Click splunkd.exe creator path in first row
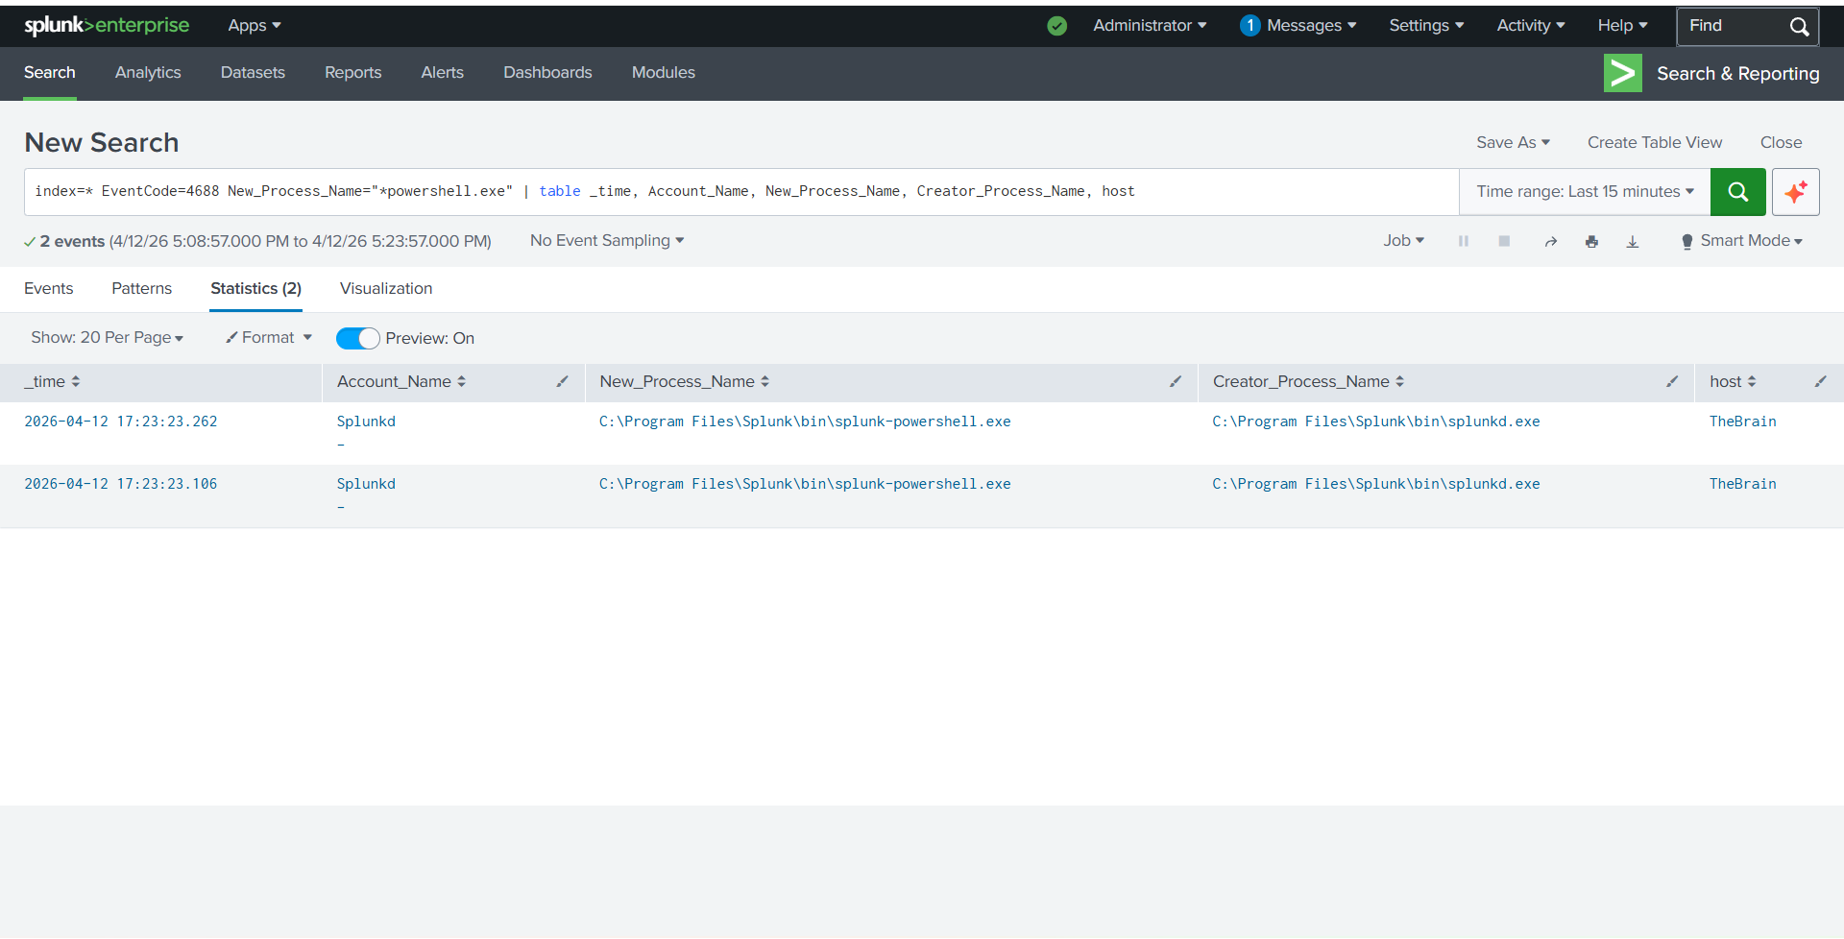 [x=1375, y=421]
